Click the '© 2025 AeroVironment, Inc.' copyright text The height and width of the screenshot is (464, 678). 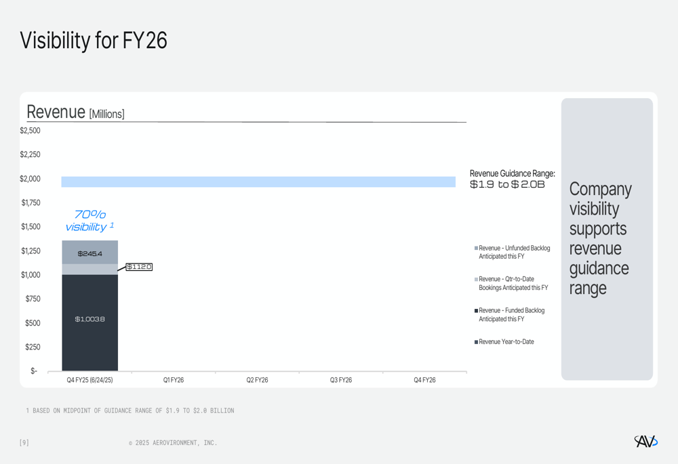point(173,443)
